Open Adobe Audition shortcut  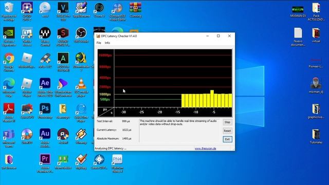click(x=45, y=138)
